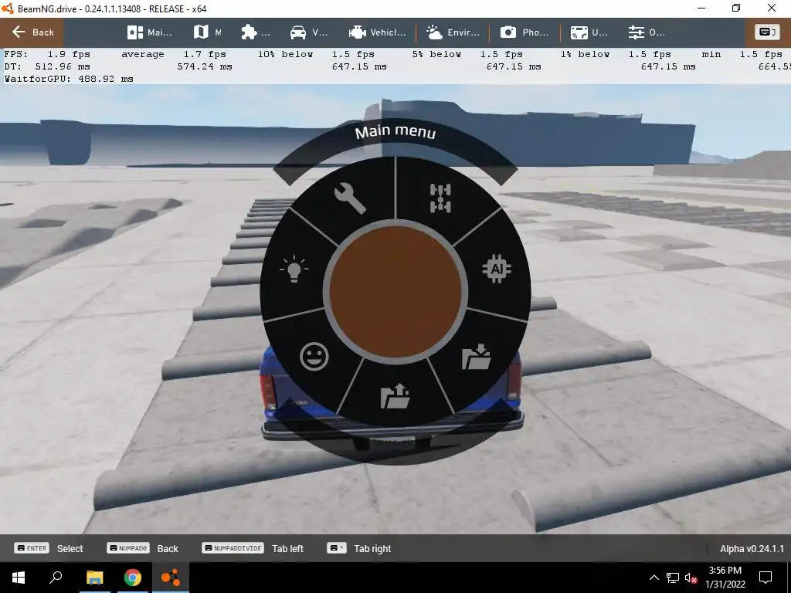Open the clock showing 3:56 PM
Screen dimensions: 791x593
pos(725,578)
